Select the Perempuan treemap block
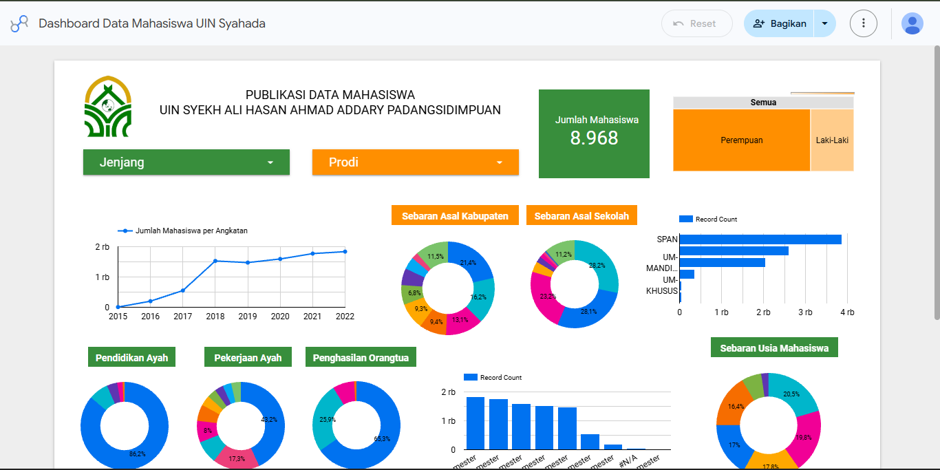Screen dimensions: 940x470 point(742,140)
